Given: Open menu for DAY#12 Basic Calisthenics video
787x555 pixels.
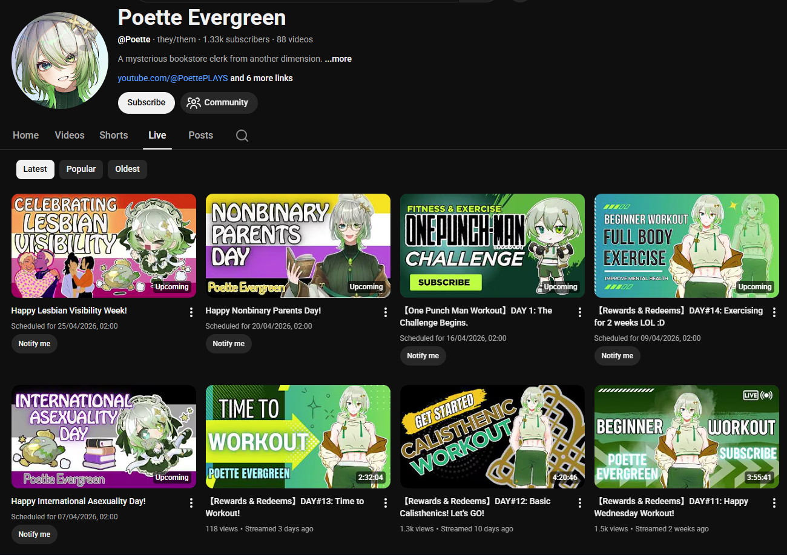Looking at the screenshot, I should (580, 503).
